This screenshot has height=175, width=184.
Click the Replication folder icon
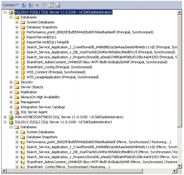(17, 92)
